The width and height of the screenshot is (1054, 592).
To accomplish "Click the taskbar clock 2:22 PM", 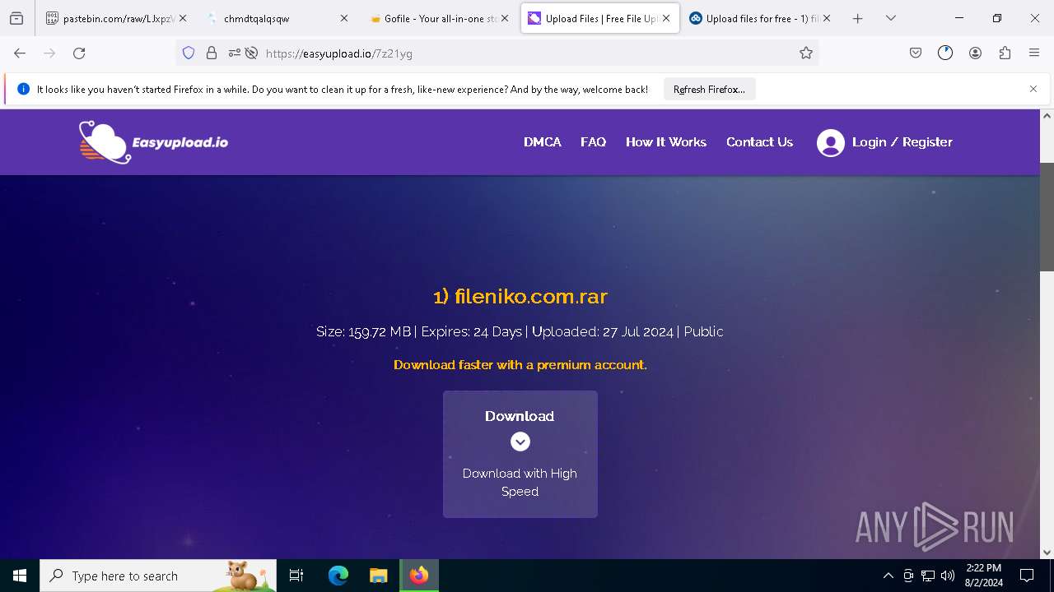I will coord(983,568).
